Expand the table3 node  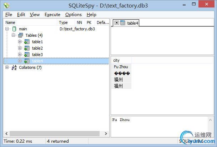point(20,54)
